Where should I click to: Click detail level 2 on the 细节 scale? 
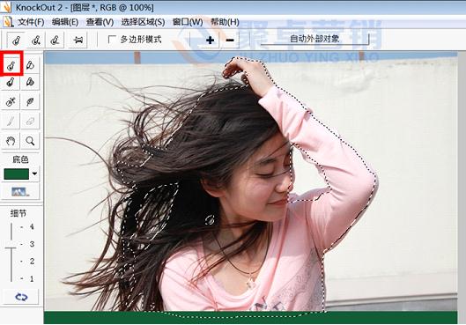(x=32, y=262)
